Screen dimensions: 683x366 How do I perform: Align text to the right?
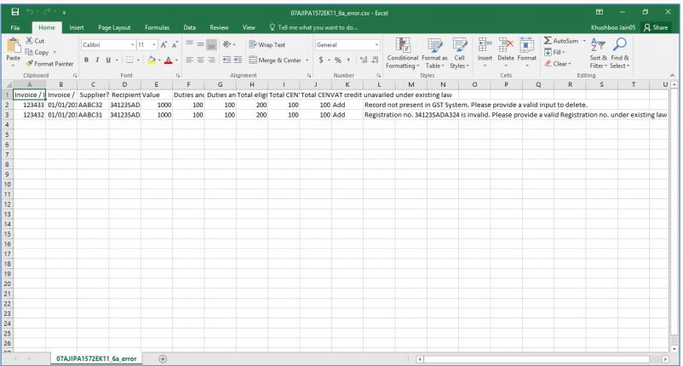(x=211, y=60)
